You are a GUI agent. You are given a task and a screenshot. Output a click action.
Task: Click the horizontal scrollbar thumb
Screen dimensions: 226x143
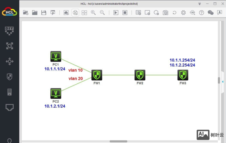click(118, 141)
